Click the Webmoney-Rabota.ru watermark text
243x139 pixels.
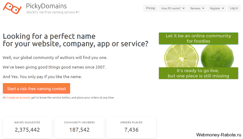(219, 135)
